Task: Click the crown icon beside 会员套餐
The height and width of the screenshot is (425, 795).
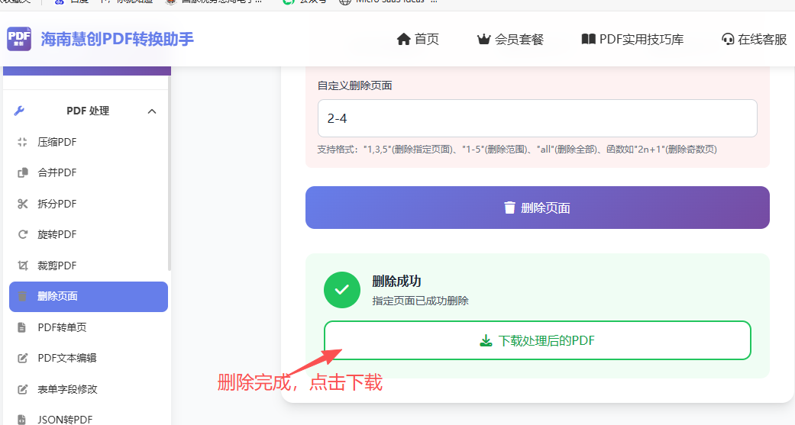Action: pyautogui.click(x=483, y=39)
